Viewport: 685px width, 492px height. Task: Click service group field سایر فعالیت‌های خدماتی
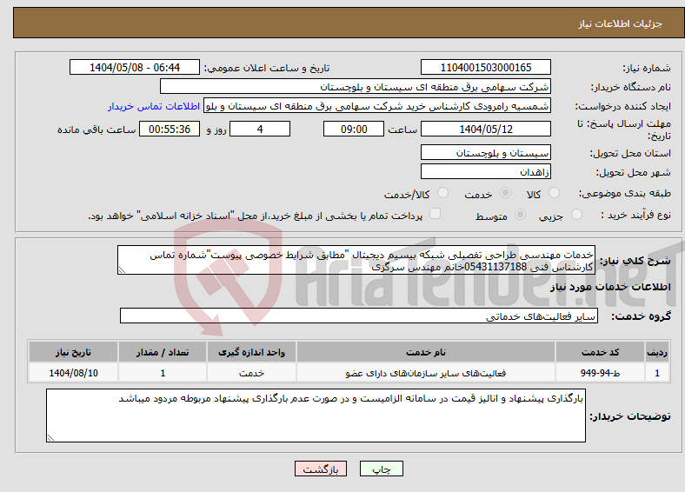coord(359,316)
